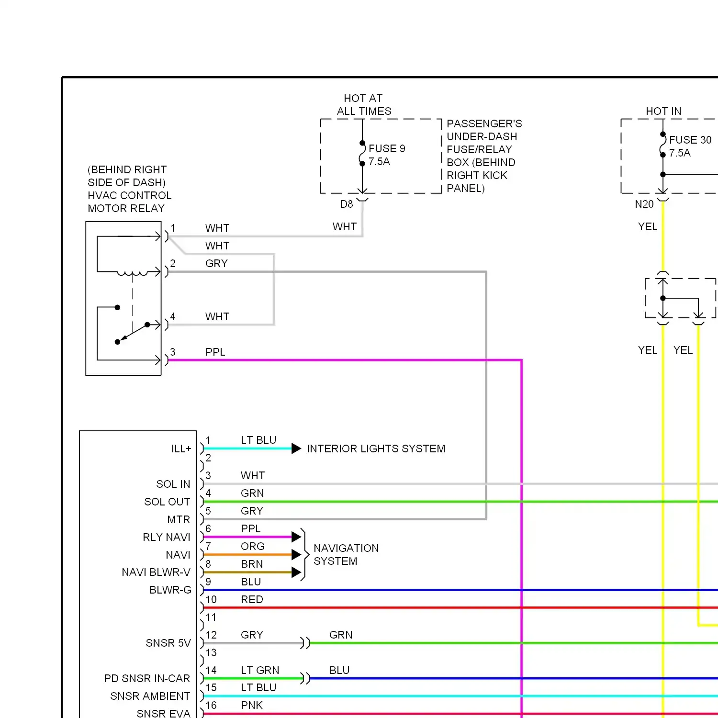Click the RED wire label at pin 10
718x718 pixels.
click(252, 599)
